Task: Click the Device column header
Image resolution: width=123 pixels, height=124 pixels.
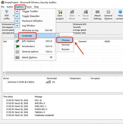Action: [6, 78]
